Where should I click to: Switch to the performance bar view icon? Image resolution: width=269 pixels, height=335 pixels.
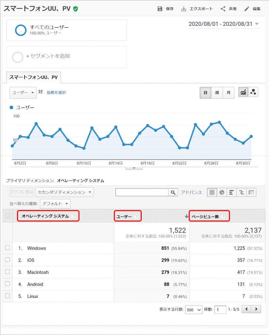tap(231, 192)
